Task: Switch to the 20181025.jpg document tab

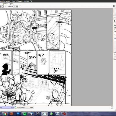Action: (24, 107)
